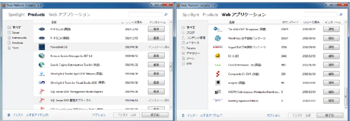Click search input field in the Products window
The image size is (350, 121).
(x=146, y=14)
